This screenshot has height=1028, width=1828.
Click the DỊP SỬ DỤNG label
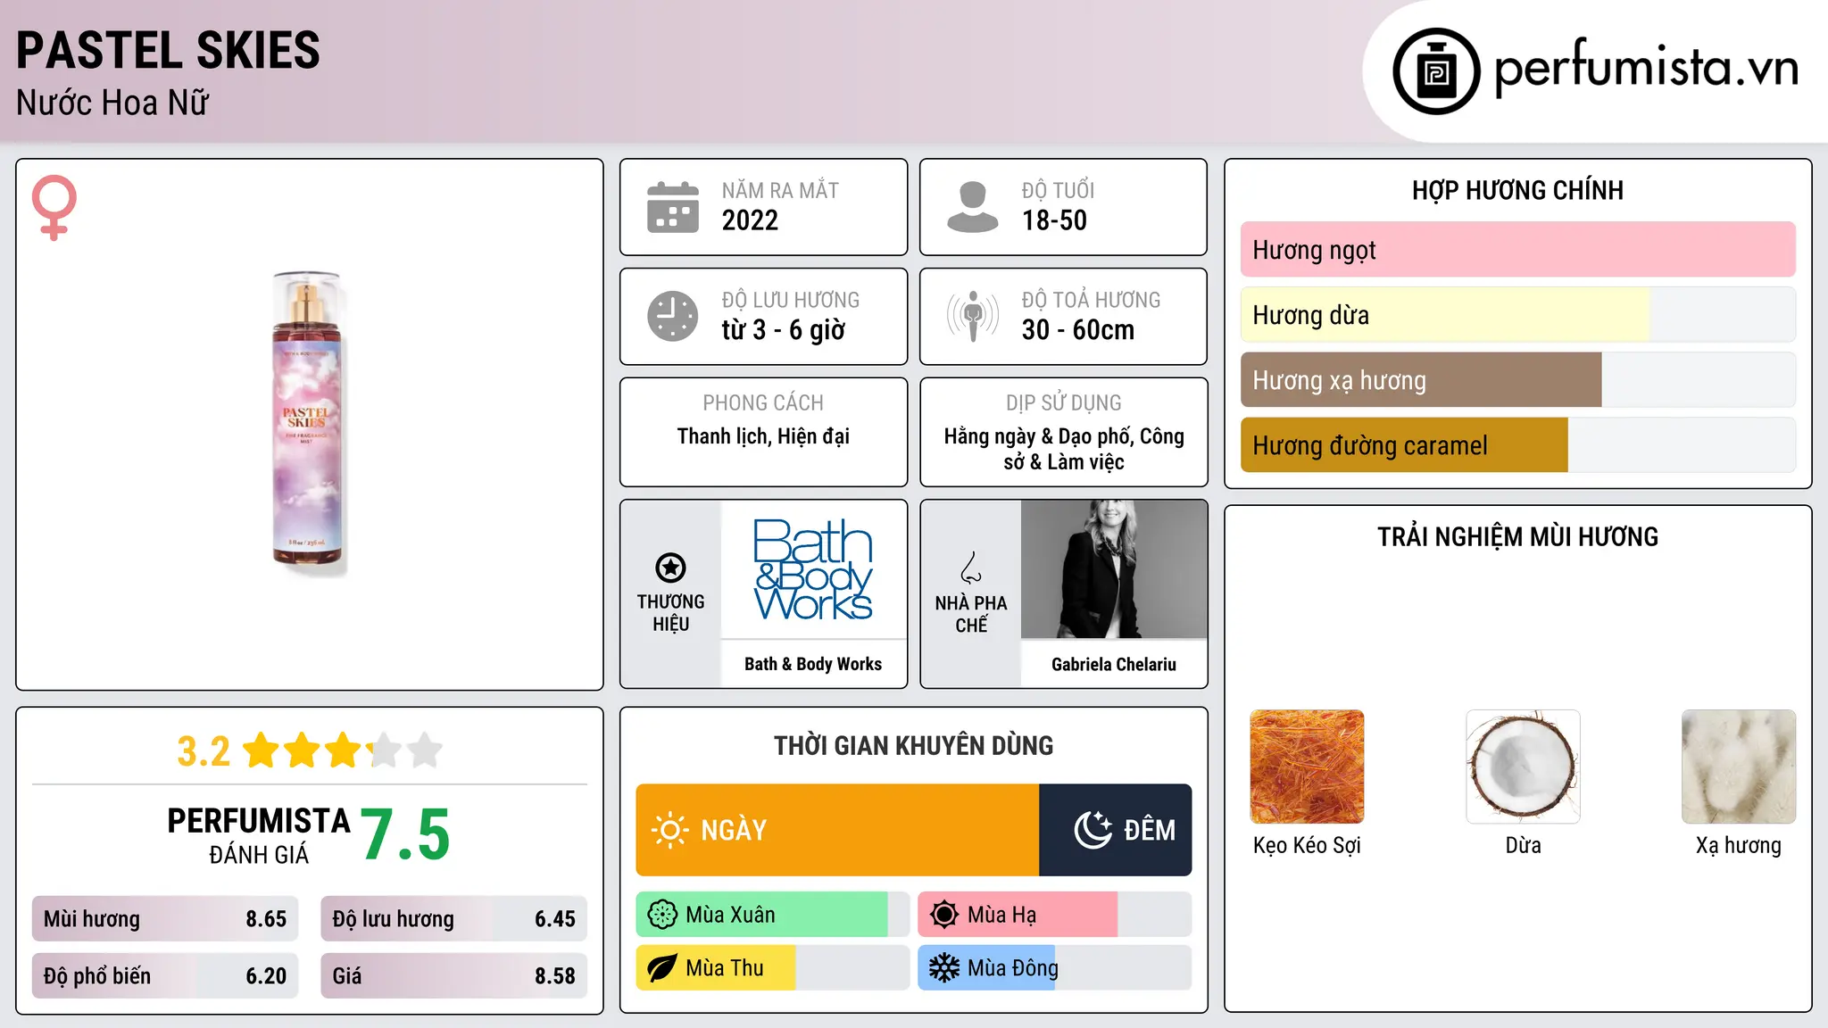coord(1064,403)
